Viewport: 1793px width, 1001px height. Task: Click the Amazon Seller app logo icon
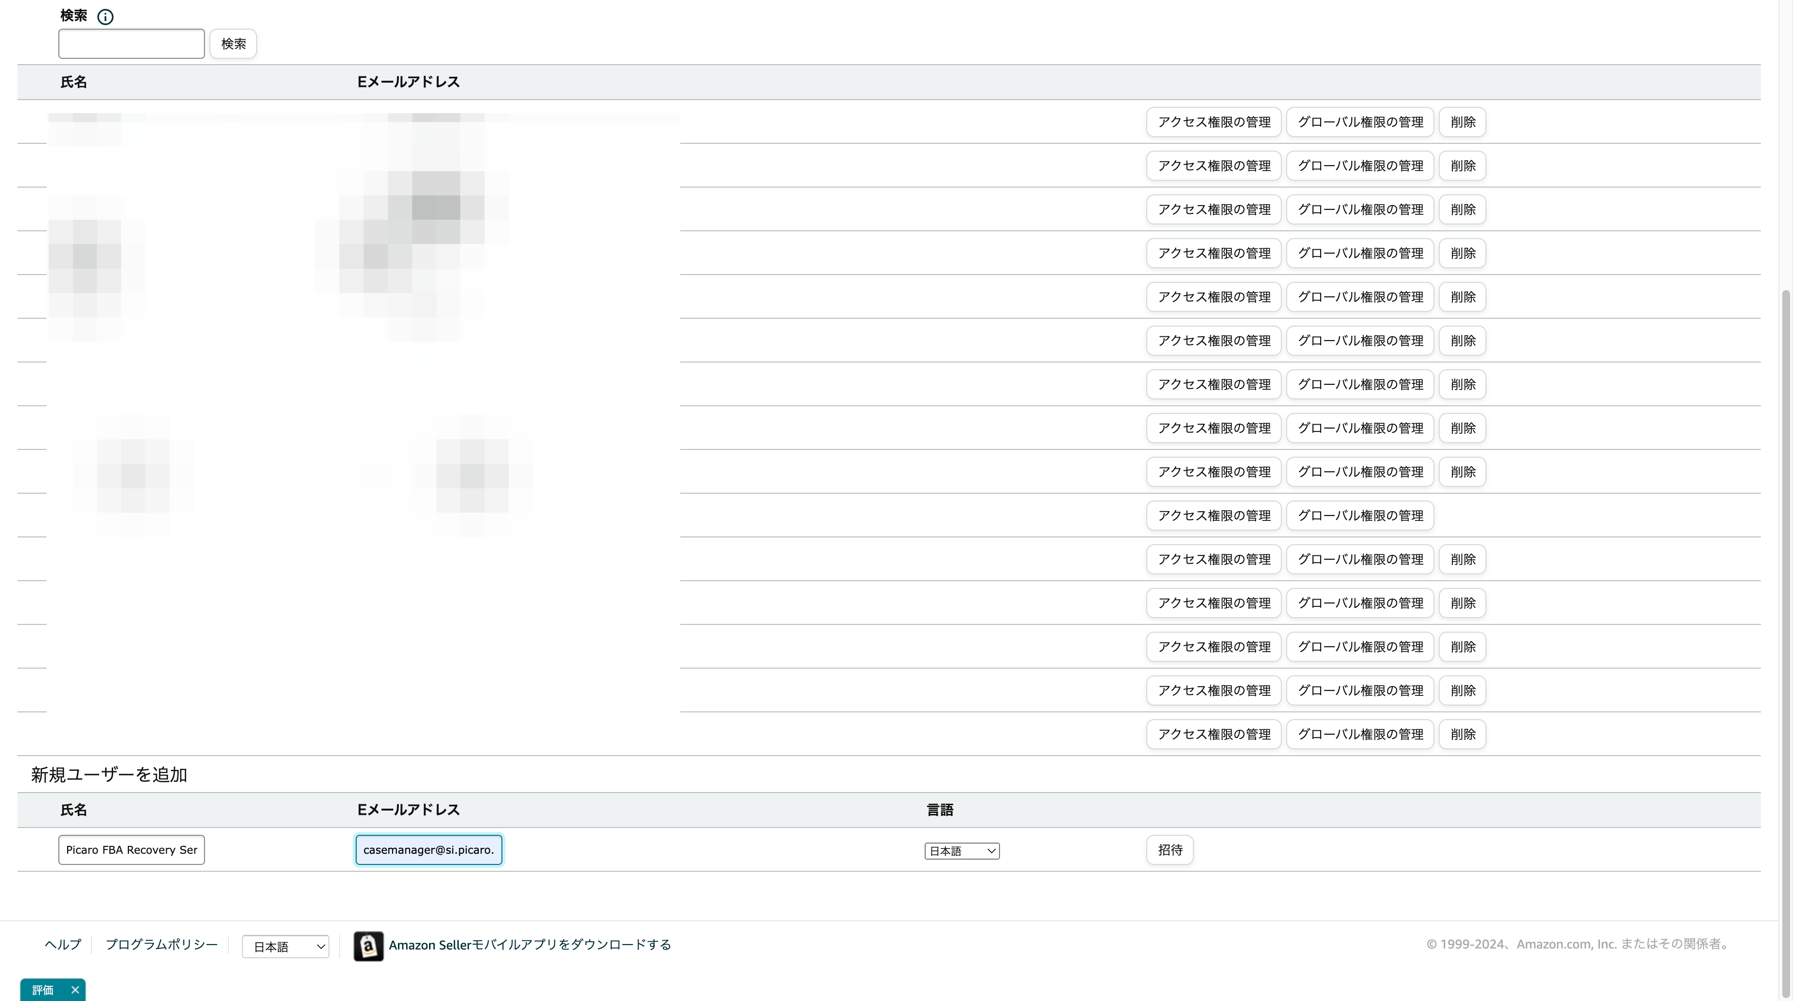click(x=368, y=946)
